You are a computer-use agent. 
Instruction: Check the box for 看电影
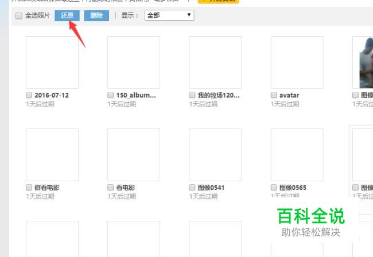pyautogui.click(x=110, y=188)
